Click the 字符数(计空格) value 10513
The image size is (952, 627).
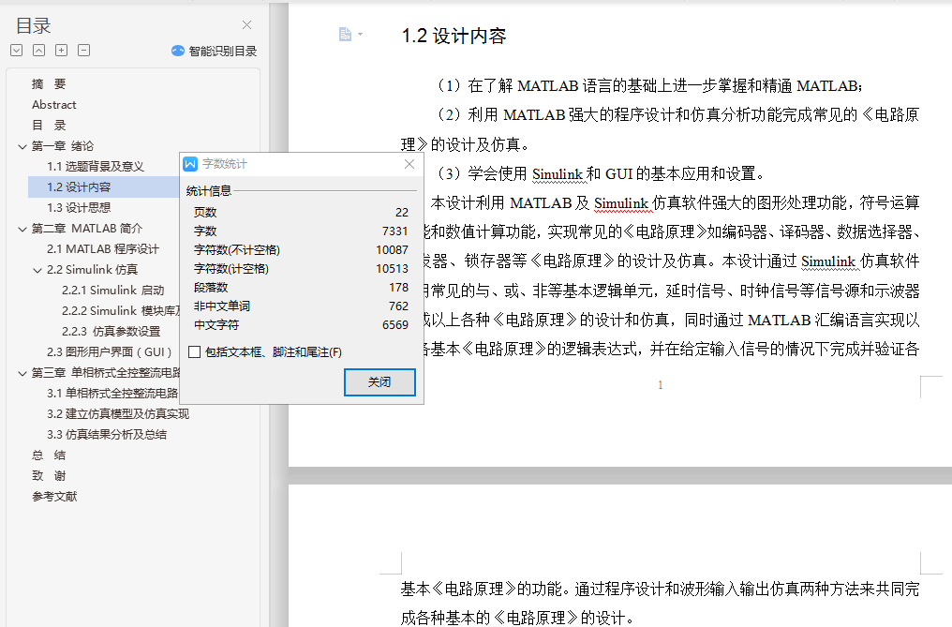click(393, 269)
